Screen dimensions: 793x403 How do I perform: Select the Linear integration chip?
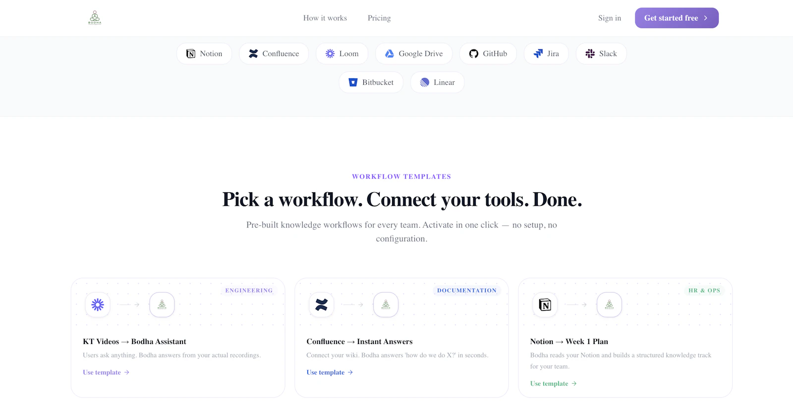tap(437, 82)
